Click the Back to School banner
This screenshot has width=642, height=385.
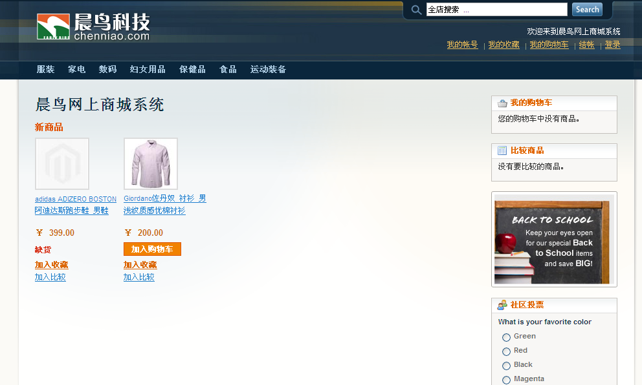coord(554,240)
